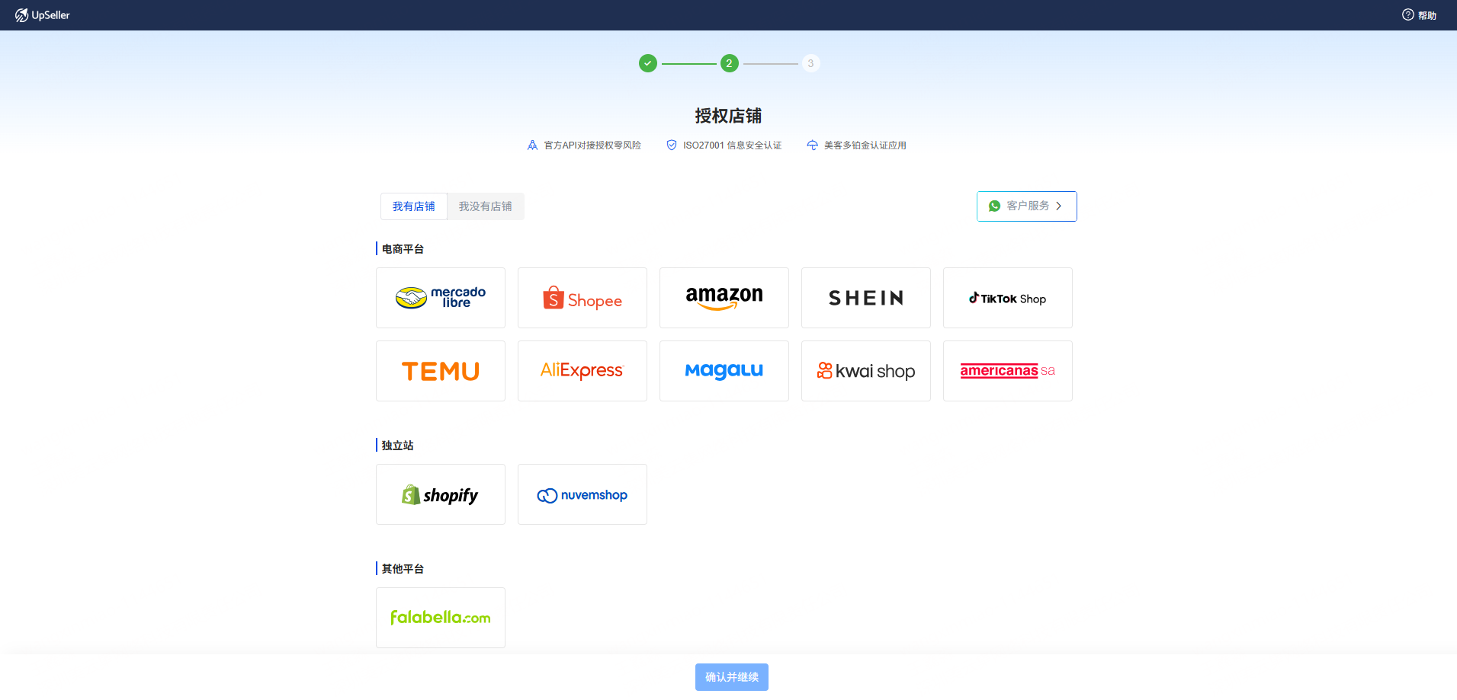
Task: Select the Kwai Shop tile
Action: click(866, 371)
